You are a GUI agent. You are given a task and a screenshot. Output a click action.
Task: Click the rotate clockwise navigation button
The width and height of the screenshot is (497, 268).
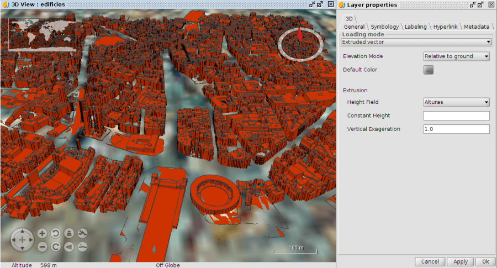(56, 247)
